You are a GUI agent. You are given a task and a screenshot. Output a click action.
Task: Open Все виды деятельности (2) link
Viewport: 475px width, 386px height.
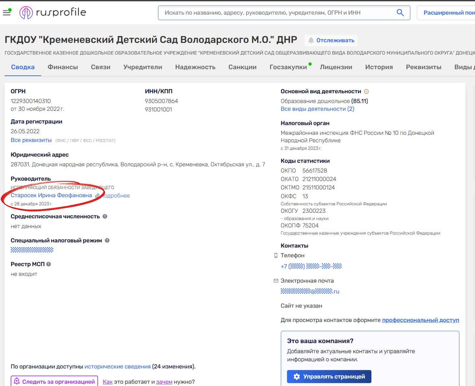[317, 109]
